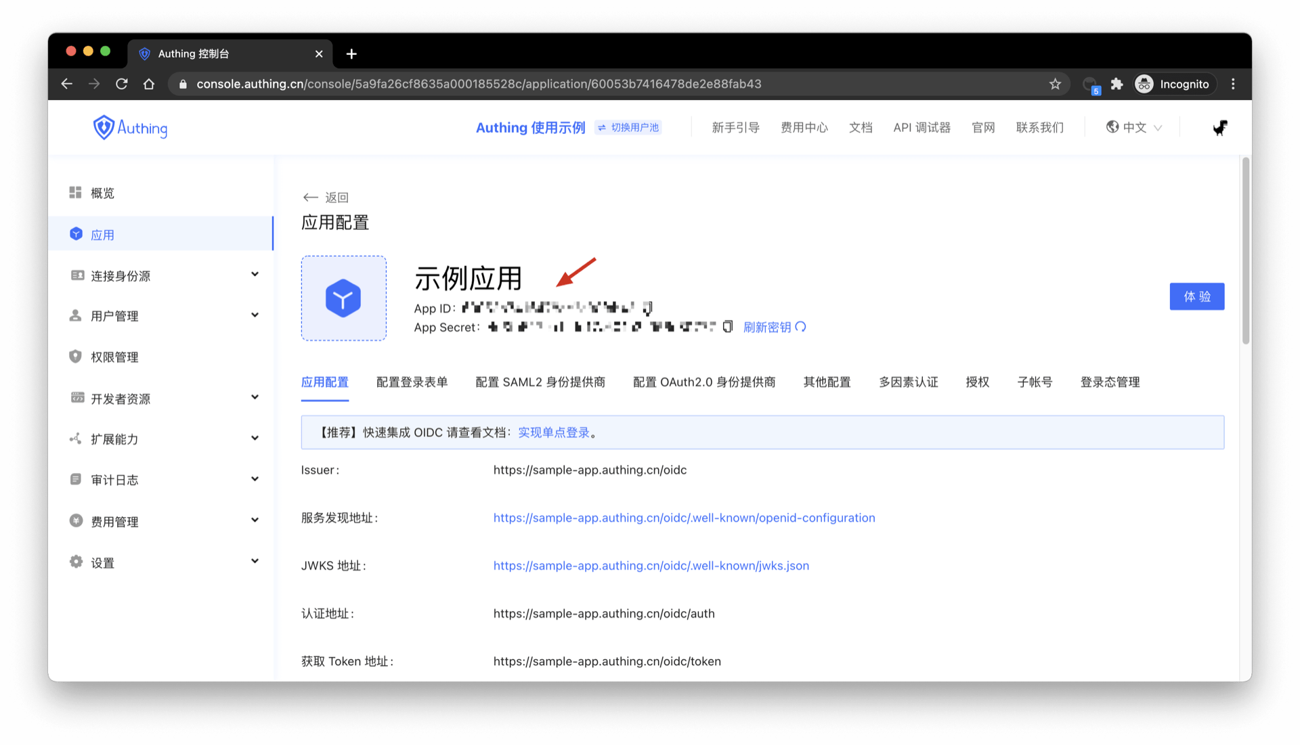Bookmark this page with star icon
The image size is (1300, 745).
click(x=1055, y=84)
